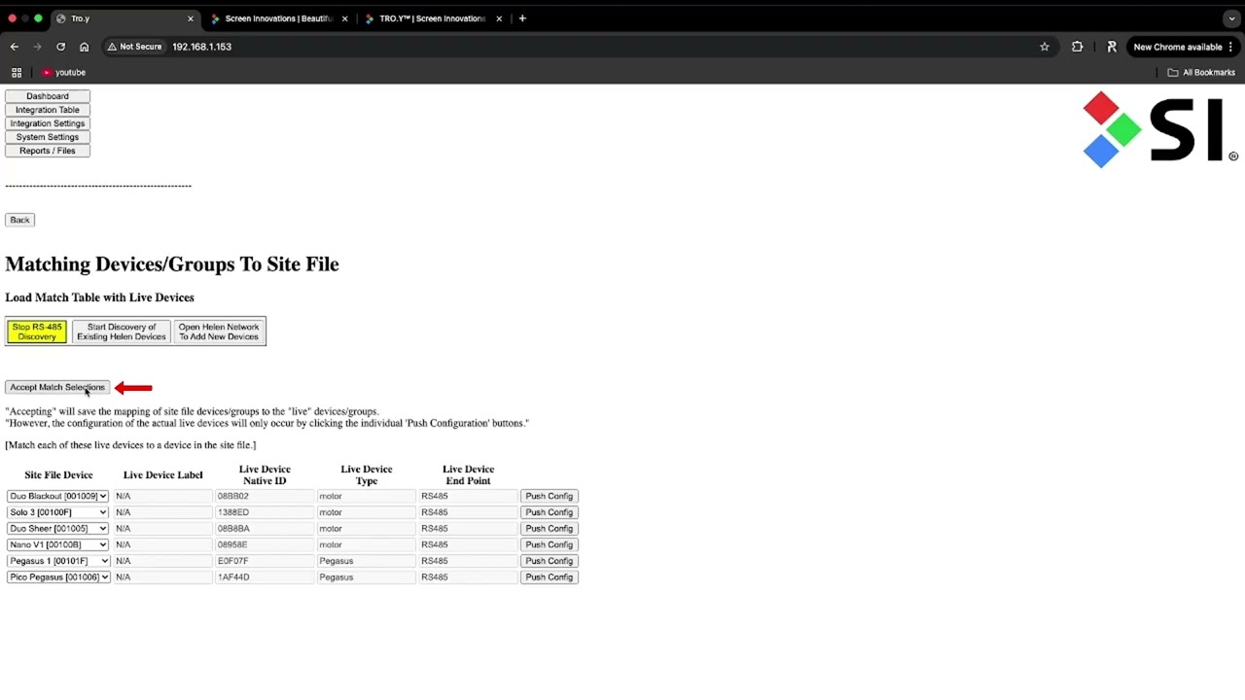Switch to Screen Innovations | Beautiful tab
Screen dimensions: 1245x700
(279, 18)
